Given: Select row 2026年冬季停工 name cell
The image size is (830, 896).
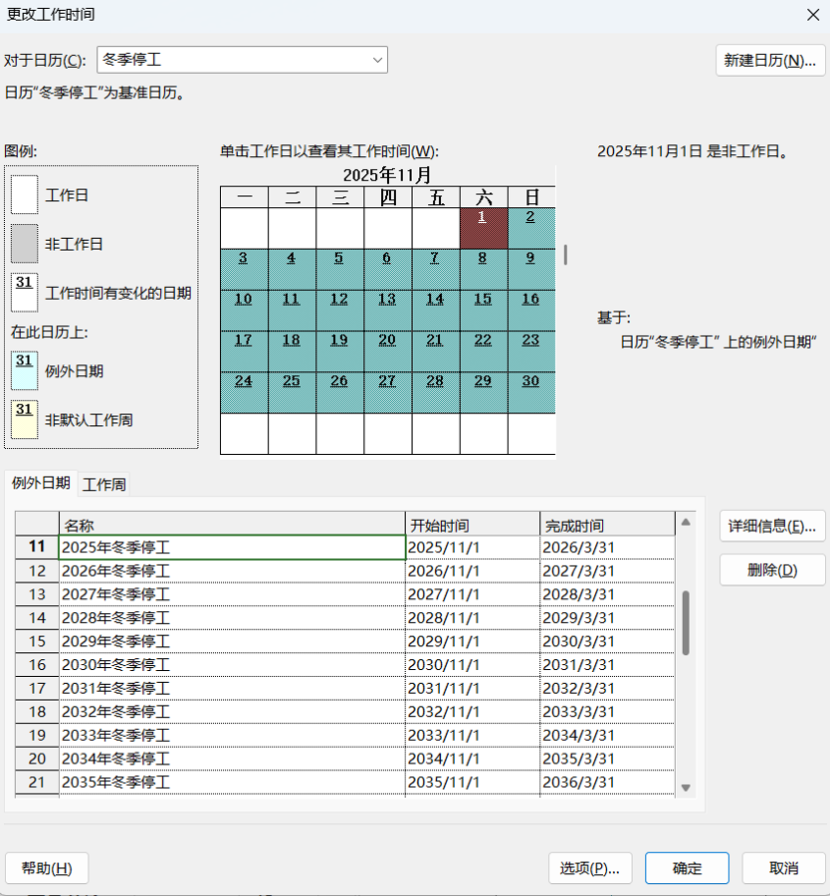Looking at the screenshot, I should pos(232,570).
